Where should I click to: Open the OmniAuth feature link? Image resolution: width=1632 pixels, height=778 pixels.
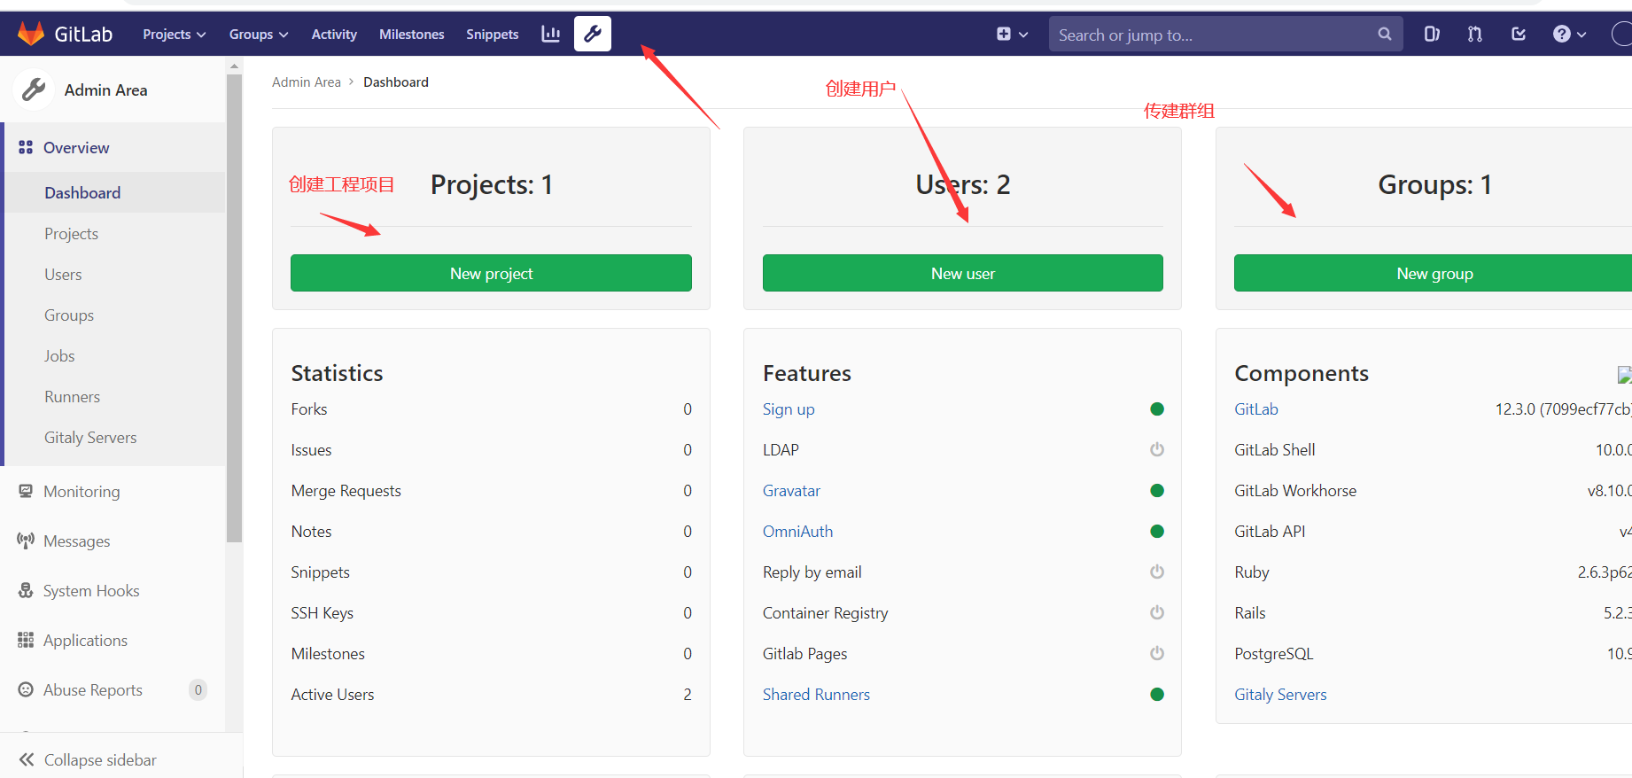(x=797, y=531)
